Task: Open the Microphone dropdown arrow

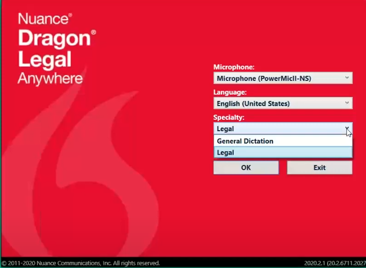Action: pyautogui.click(x=347, y=78)
